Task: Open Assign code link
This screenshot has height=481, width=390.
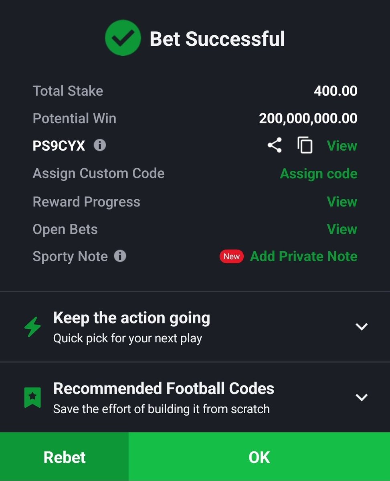Action: 319,174
